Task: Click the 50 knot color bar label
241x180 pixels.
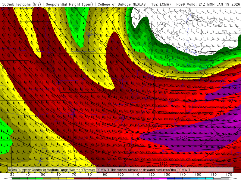Action: coord(43,175)
